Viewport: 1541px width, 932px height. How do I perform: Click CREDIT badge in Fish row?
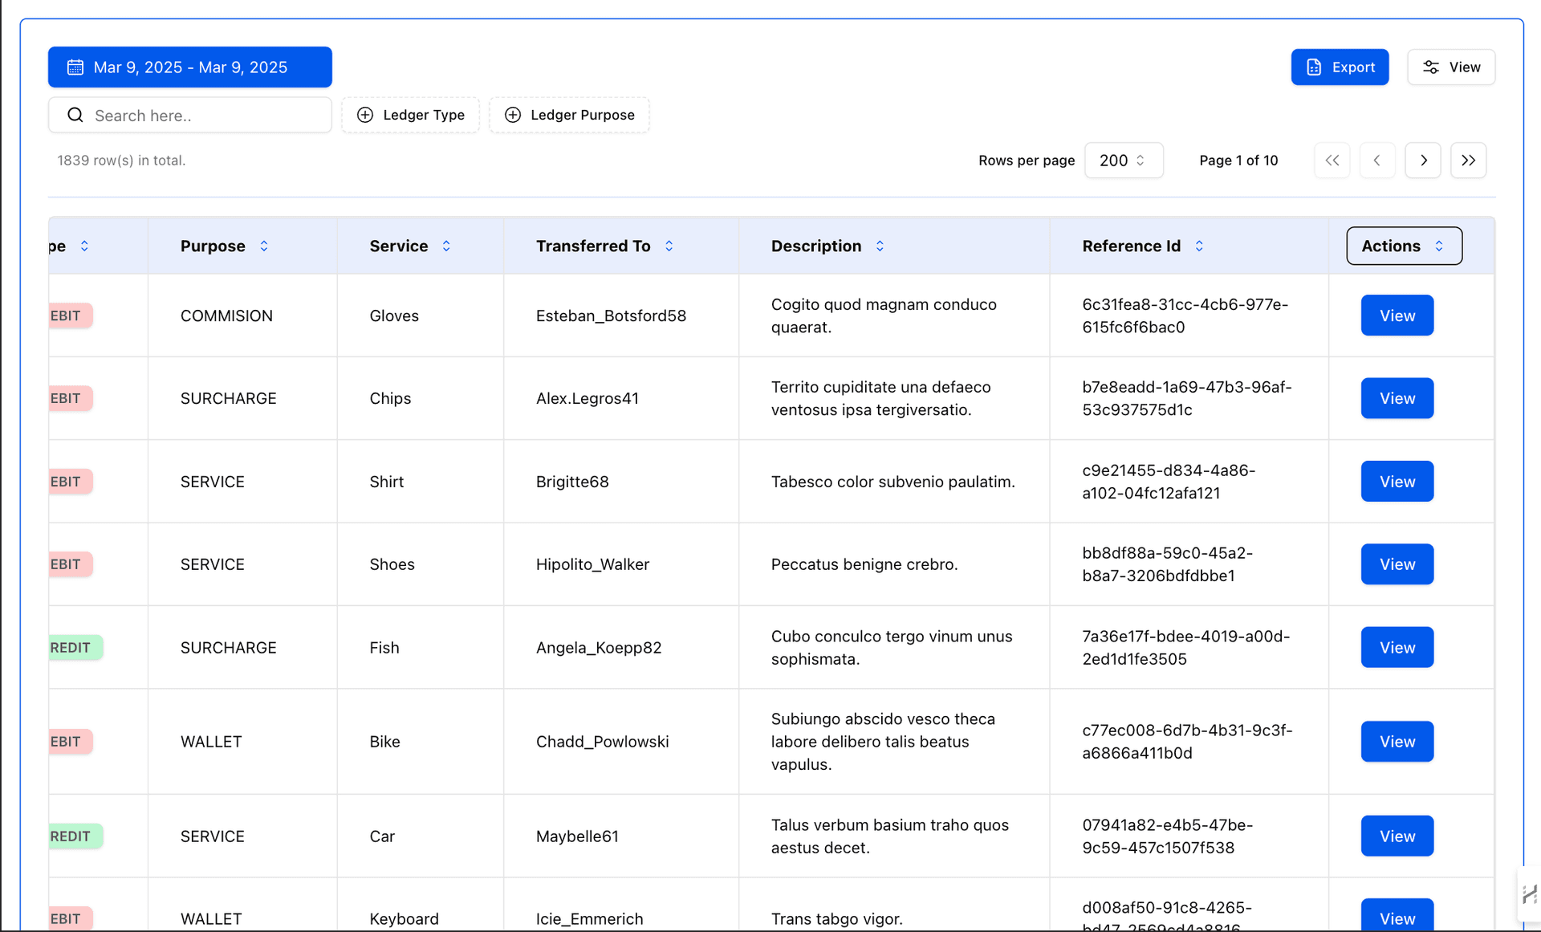tap(74, 648)
